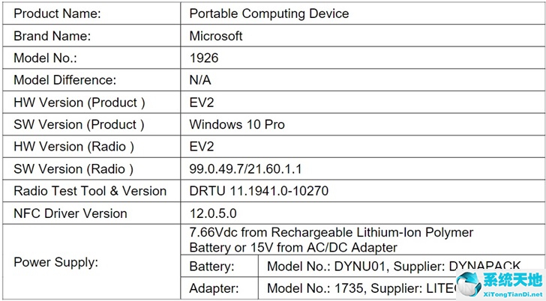Click the Adapter Model No. 1735 cell
Viewport: 546px width, 301px height.
click(x=401, y=288)
